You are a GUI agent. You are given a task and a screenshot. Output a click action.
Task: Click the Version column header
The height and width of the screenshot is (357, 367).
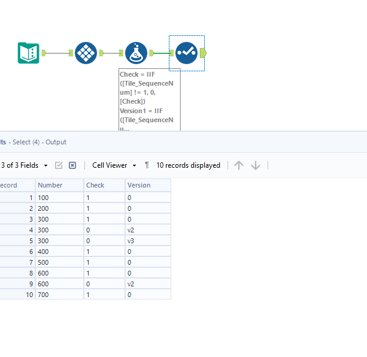coord(148,185)
